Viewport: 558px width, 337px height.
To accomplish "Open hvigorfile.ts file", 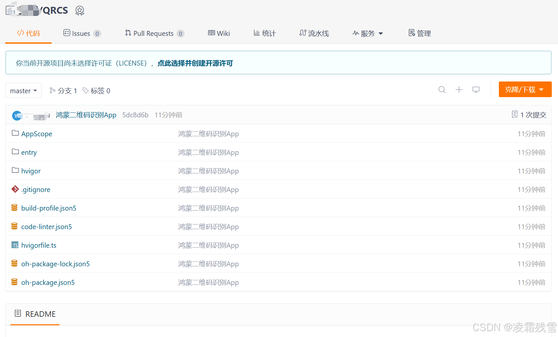I will (x=39, y=245).
